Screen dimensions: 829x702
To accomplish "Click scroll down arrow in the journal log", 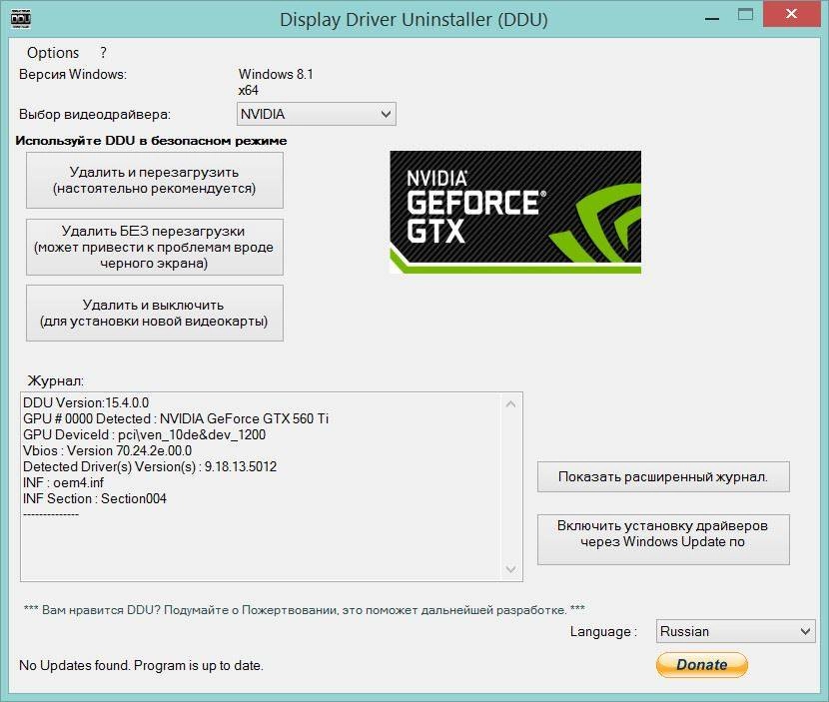I will click(x=510, y=569).
